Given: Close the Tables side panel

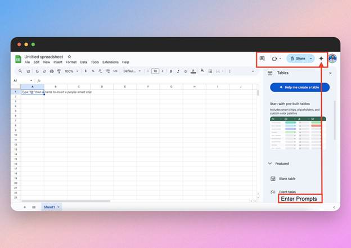Looking at the screenshot, I should coord(330,73).
